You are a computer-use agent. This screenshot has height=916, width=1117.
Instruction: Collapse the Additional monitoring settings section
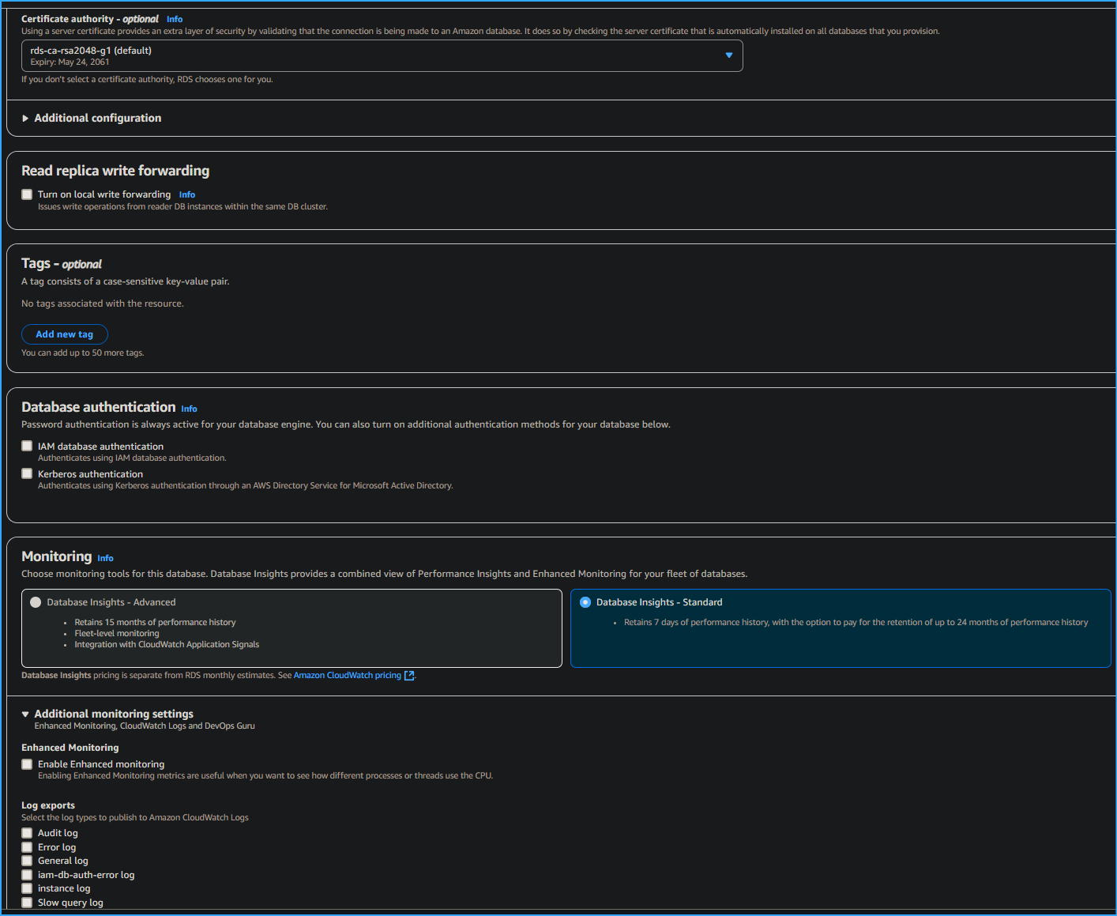point(25,713)
